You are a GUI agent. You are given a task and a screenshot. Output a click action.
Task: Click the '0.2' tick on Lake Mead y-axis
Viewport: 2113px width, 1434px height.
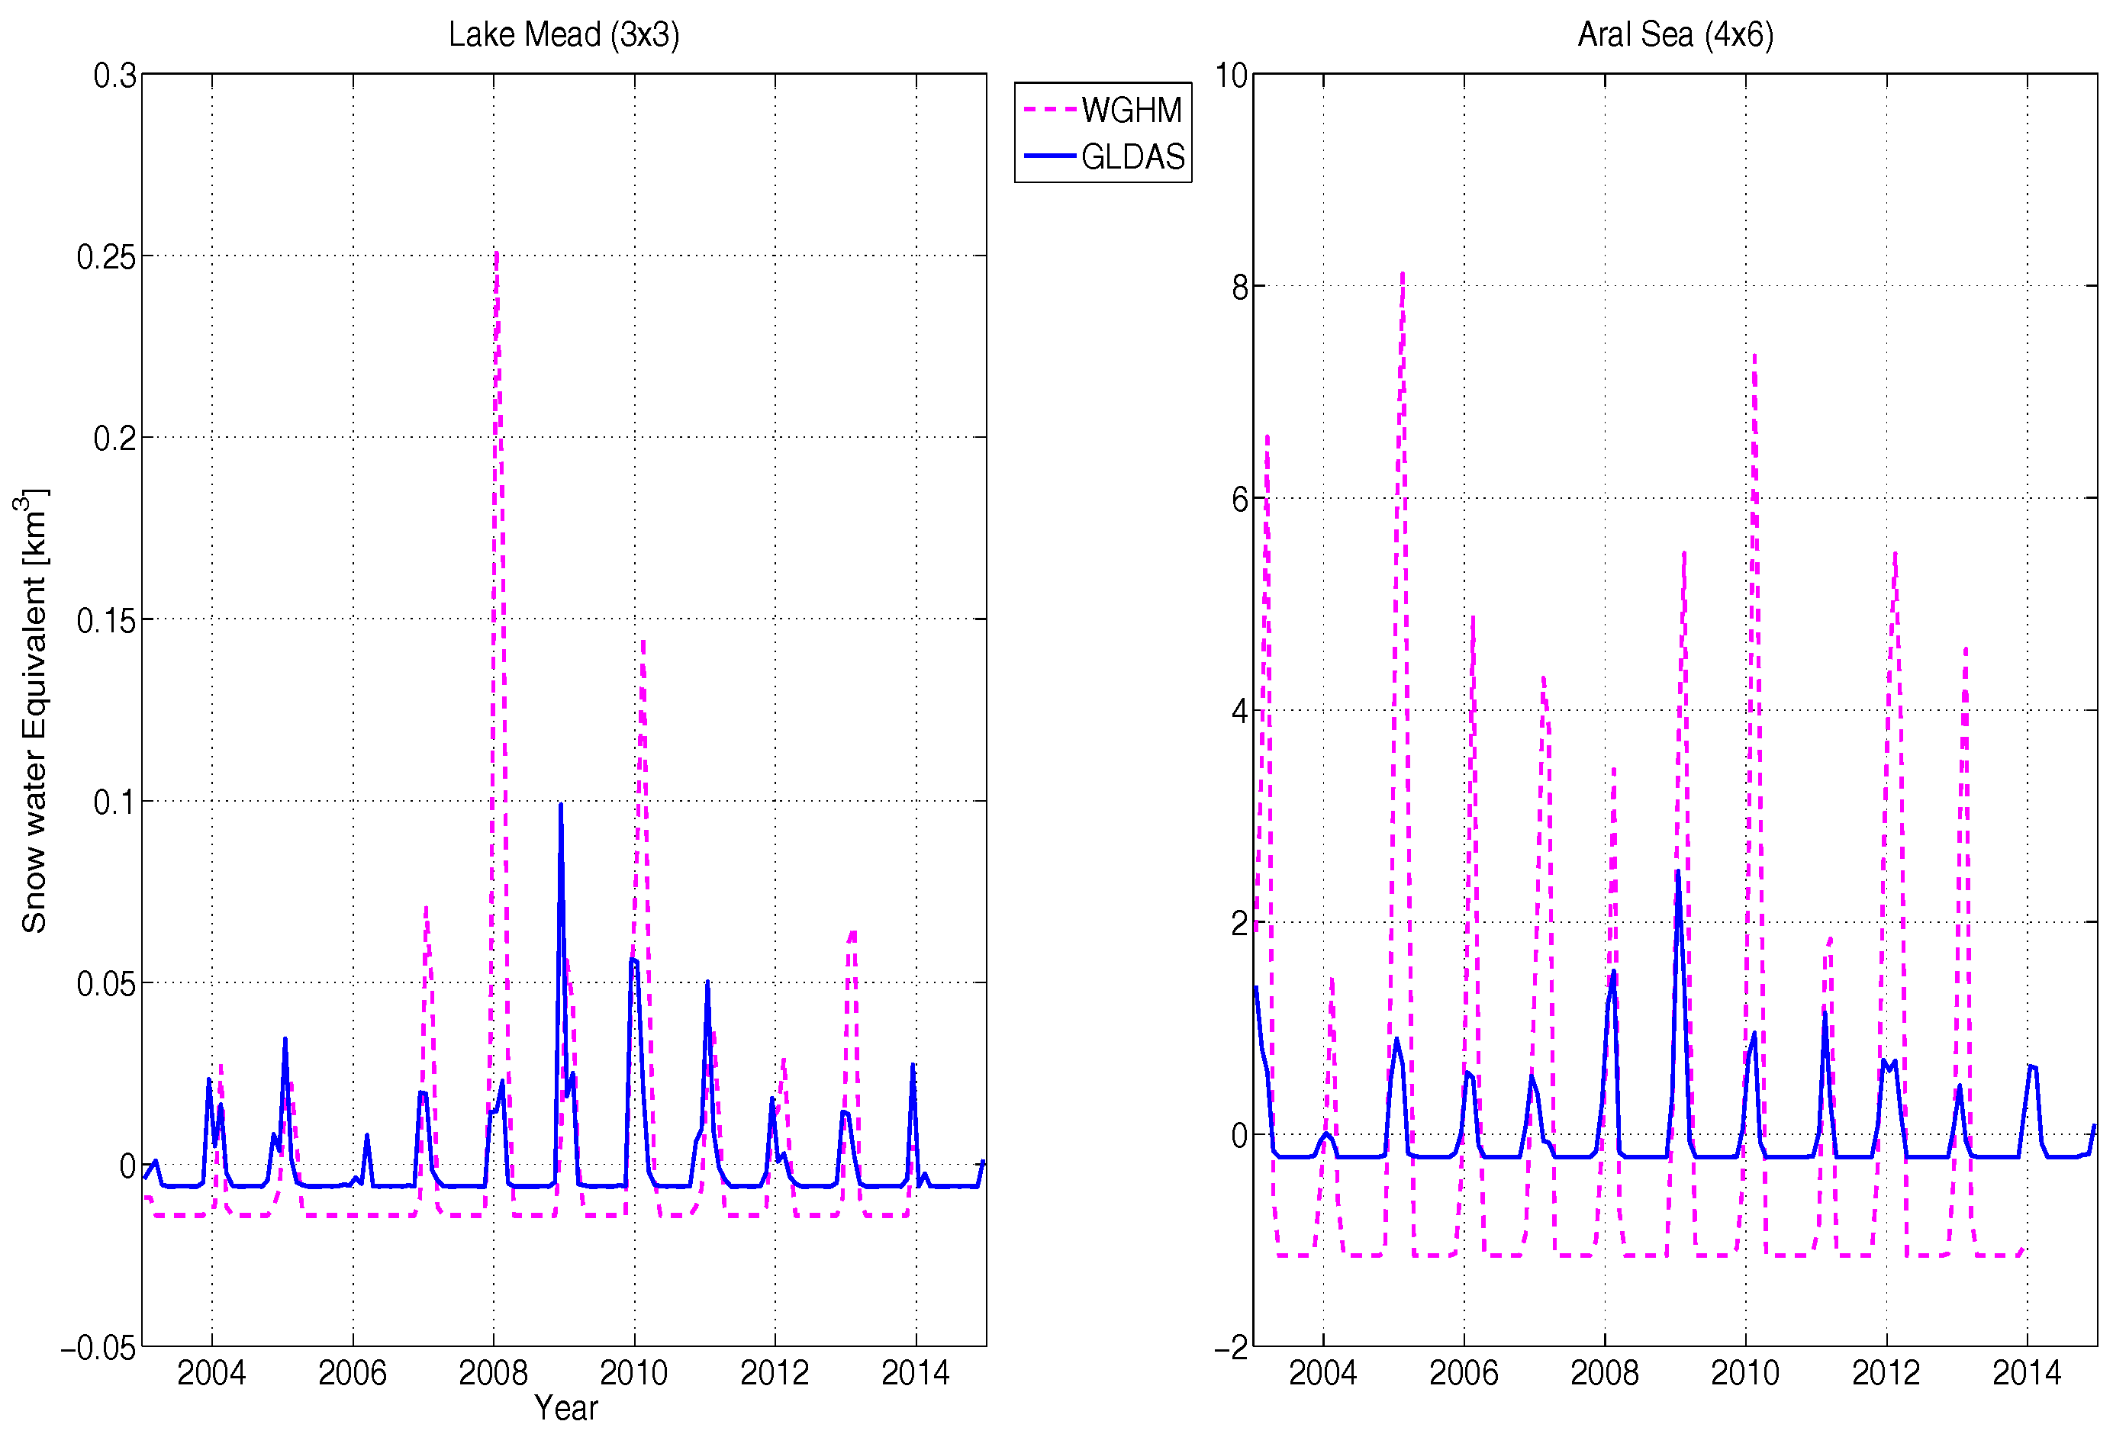coord(115,438)
